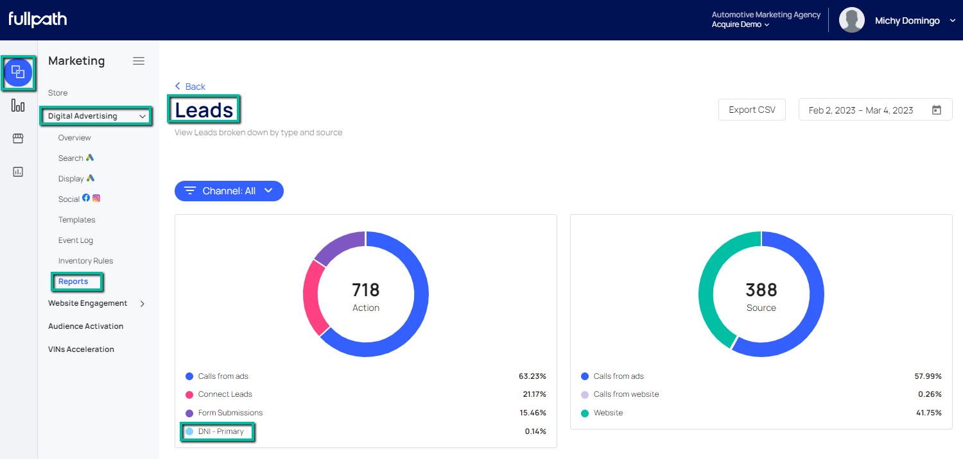Click the date range field Feb 2 – Mar 4
Viewport: 963px width, 459px height.
(860, 110)
